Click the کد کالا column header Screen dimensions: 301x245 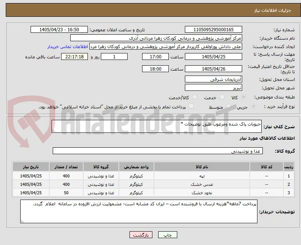pyautogui.click(x=267, y=167)
